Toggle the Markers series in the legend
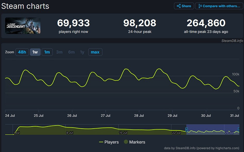Image resolution: width=244 pixels, height=152 pixels. [x=137, y=142]
